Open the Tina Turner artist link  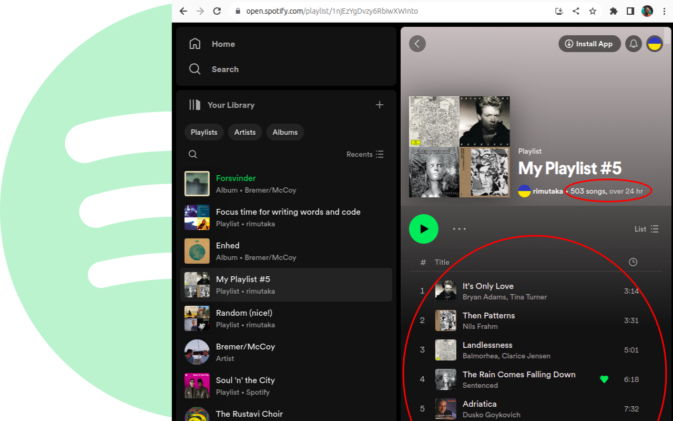tap(529, 297)
